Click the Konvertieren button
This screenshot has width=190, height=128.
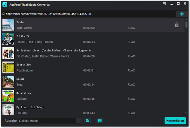click(175, 120)
